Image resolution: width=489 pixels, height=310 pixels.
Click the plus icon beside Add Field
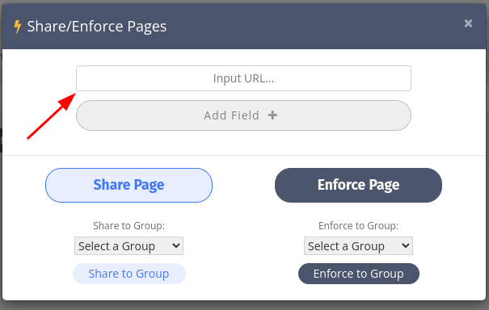tap(272, 115)
